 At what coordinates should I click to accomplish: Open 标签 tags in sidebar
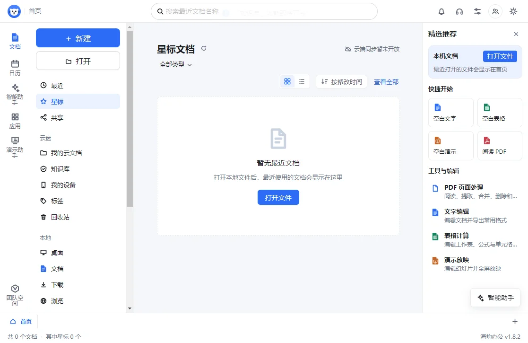78,201
